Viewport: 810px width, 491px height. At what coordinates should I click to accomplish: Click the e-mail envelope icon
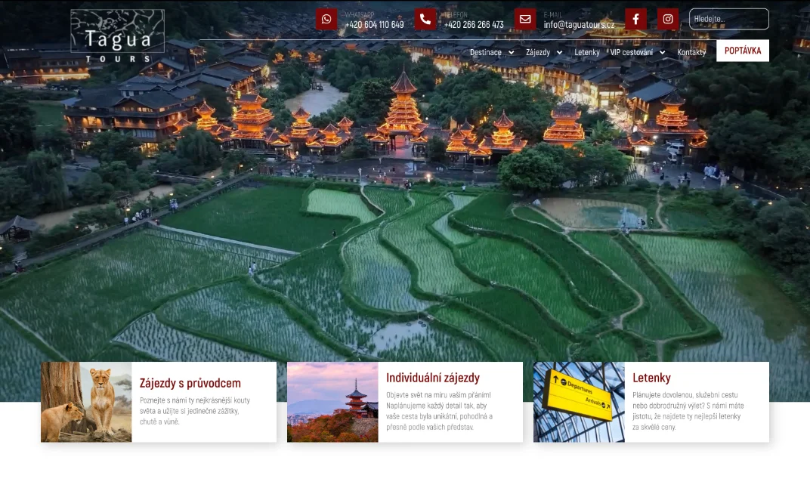pyautogui.click(x=525, y=19)
